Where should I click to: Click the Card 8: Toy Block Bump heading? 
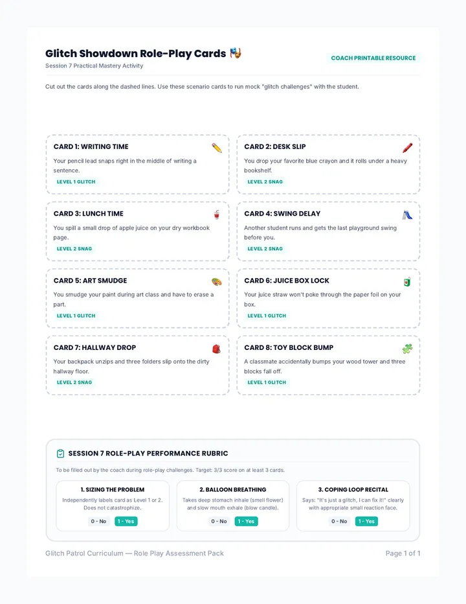pos(289,347)
